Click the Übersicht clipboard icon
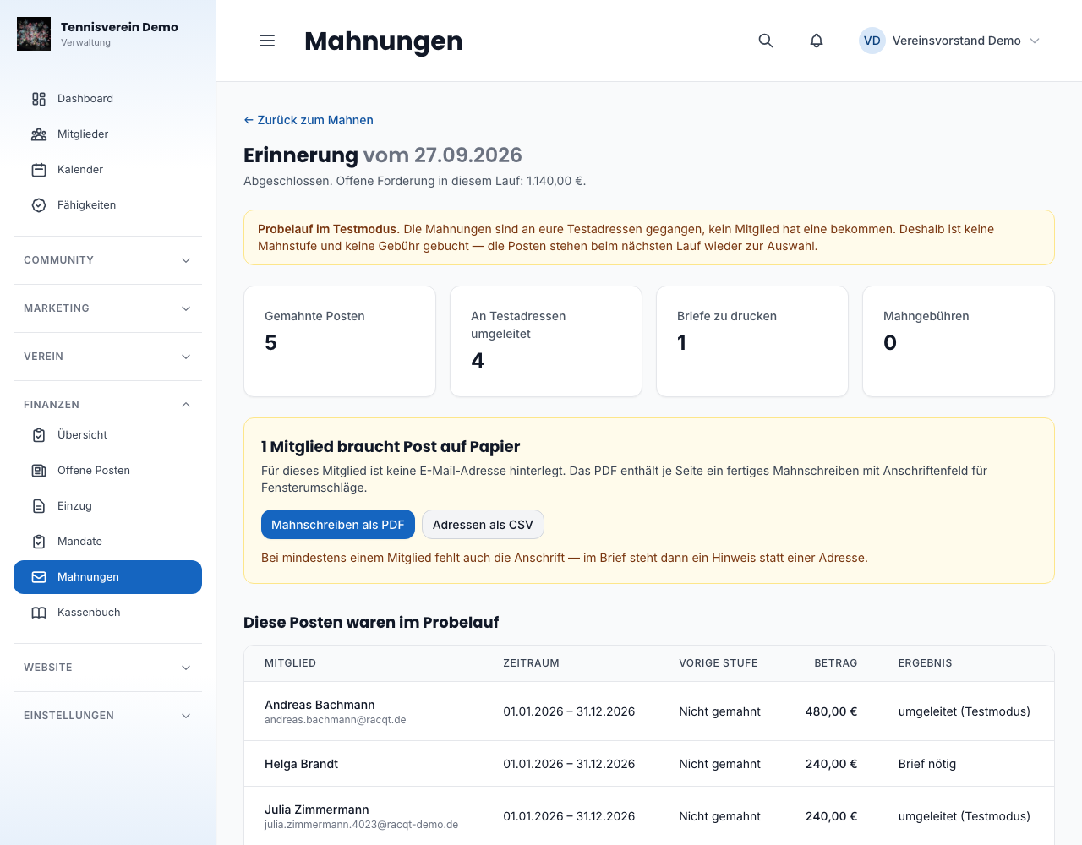Image resolution: width=1082 pixels, height=845 pixels. [x=39, y=435]
